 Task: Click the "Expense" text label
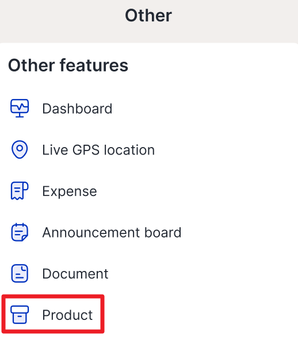[x=70, y=191]
